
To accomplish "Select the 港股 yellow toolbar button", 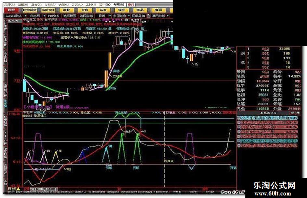I will (67, 10).
